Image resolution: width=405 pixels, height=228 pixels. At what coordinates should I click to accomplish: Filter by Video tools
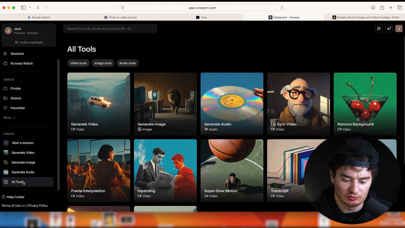78,63
